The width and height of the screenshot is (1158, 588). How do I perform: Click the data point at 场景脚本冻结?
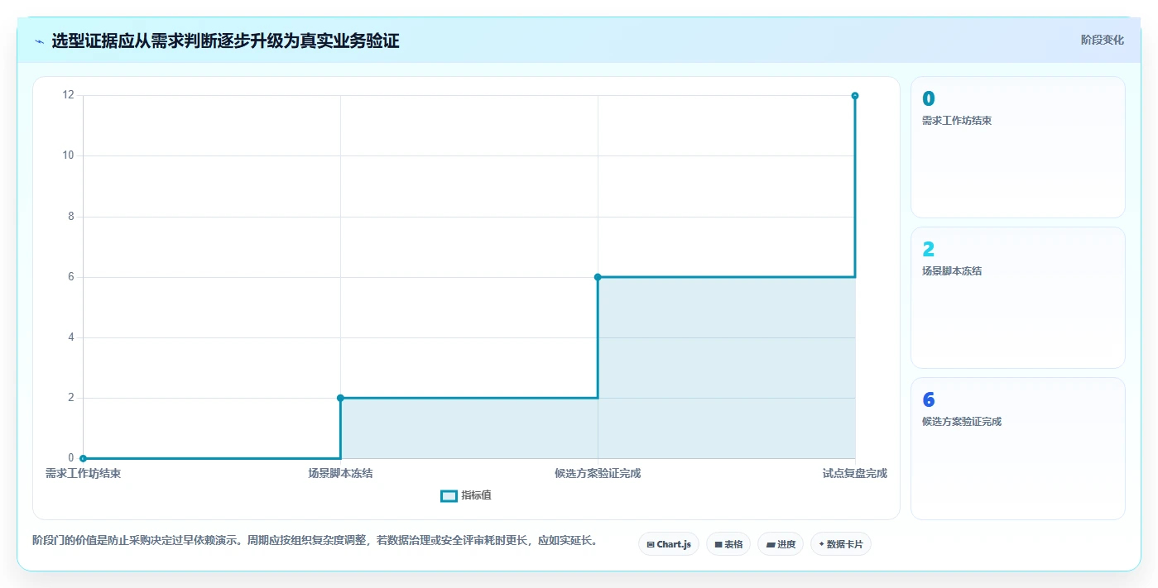pyautogui.click(x=340, y=398)
